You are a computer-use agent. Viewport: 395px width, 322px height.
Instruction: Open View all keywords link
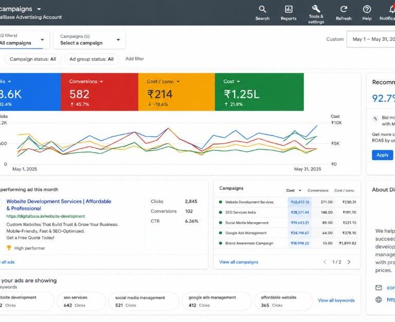click(x=336, y=300)
